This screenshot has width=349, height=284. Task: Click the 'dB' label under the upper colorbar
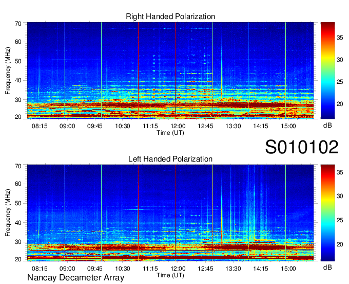click(x=327, y=126)
